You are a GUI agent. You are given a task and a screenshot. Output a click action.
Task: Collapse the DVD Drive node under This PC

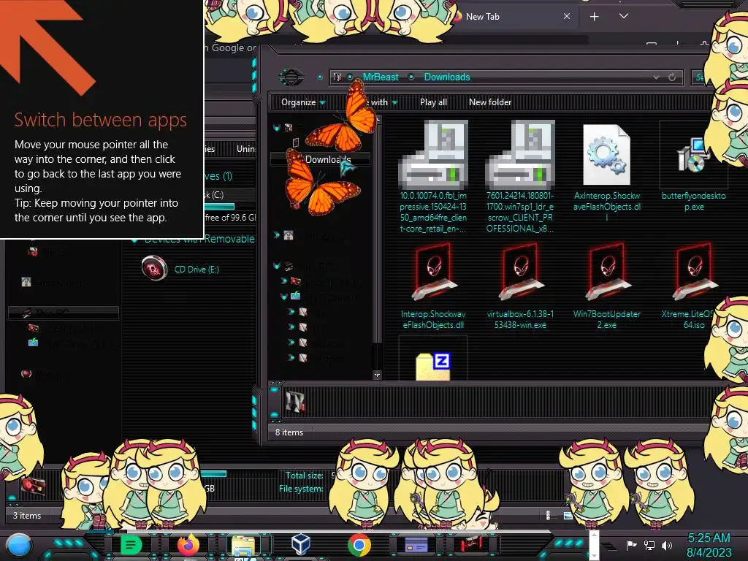(284, 297)
